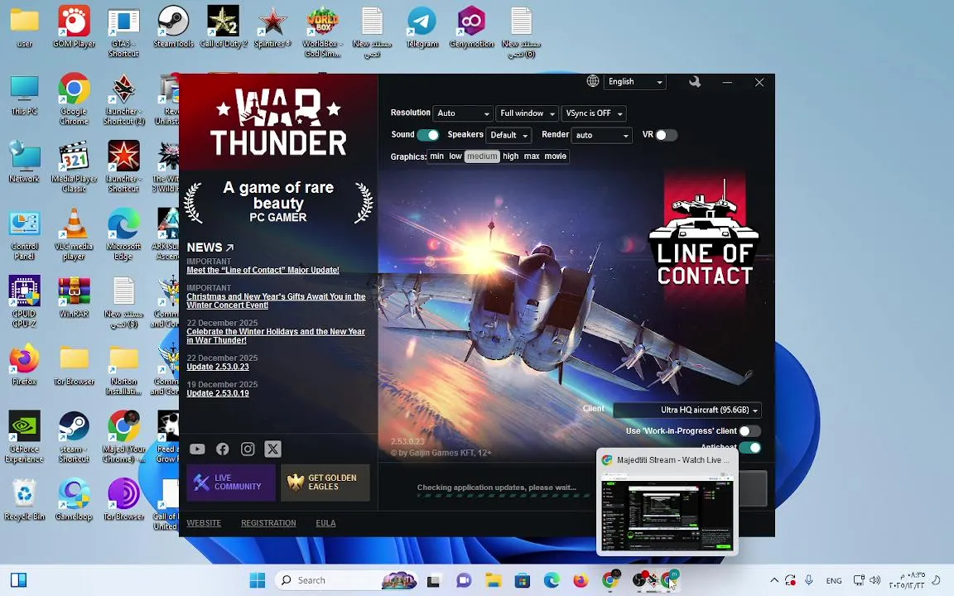Select medium graphics preset
The height and width of the screenshot is (596, 954).
482,156
